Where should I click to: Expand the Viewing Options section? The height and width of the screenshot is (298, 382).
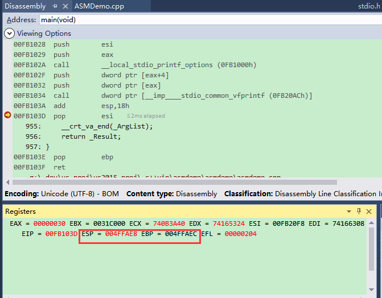[9, 34]
